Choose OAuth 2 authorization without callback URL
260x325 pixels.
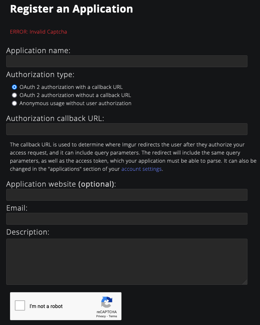coord(14,95)
